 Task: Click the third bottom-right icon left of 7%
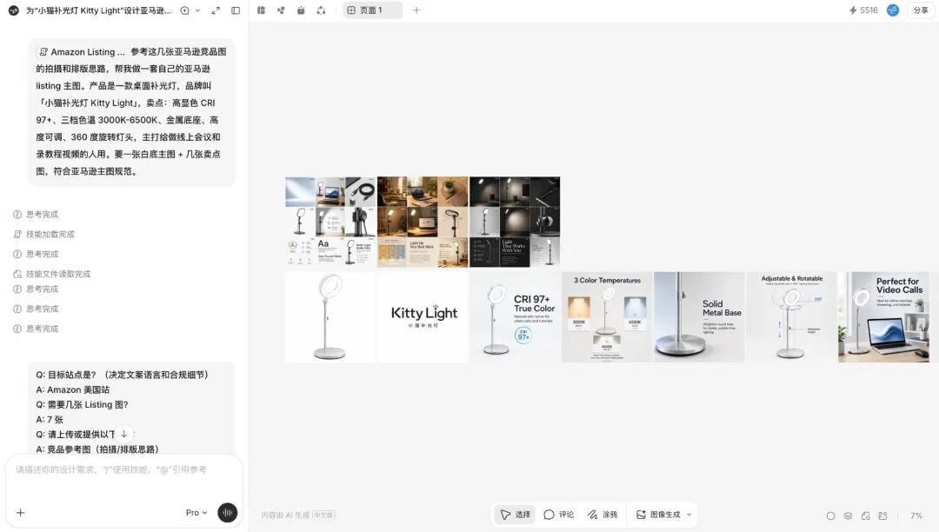865,515
